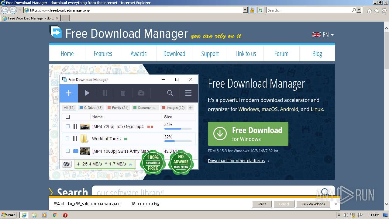Open media player icon in taskbar
The width and height of the screenshot is (389, 219).
click(x=45, y=215)
